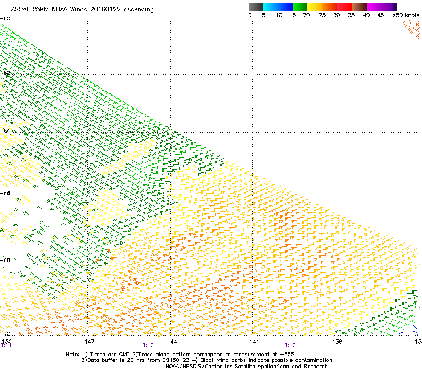Click the '-68' latitude label
Viewport: 422px width, 370px height.
(5, 260)
